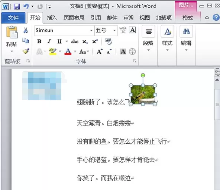220x190 pixels.
Task: Click the line 手心的湛蓝。要怎样才肯褪去
Action: point(116,160)
